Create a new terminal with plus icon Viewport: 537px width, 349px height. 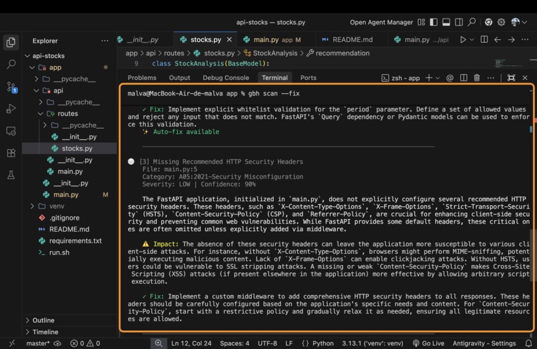click(x=429, y=78)
